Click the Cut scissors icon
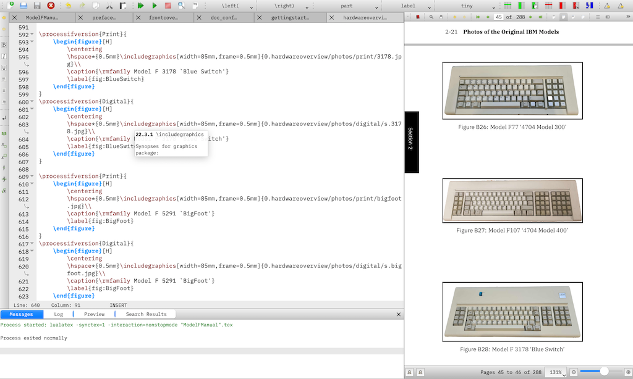This screenshot has height=379, width=633. 109,6
